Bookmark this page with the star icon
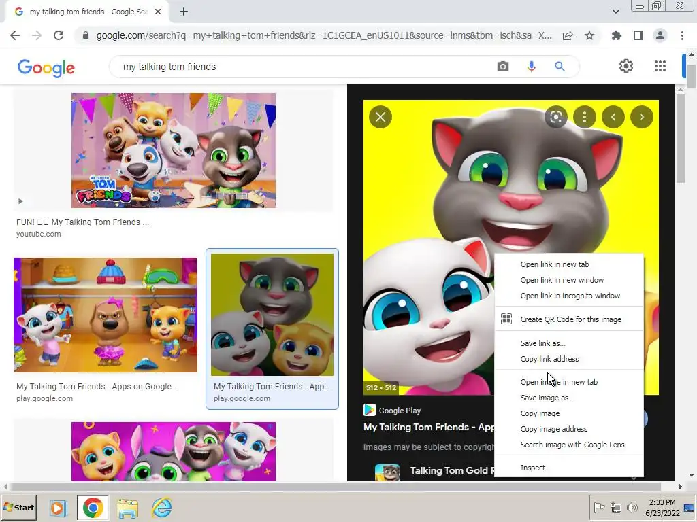 click(589, 35)
